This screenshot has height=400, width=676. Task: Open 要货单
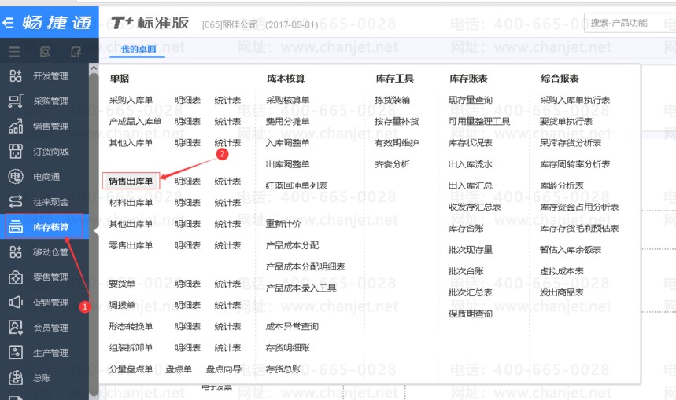(121, 284)
